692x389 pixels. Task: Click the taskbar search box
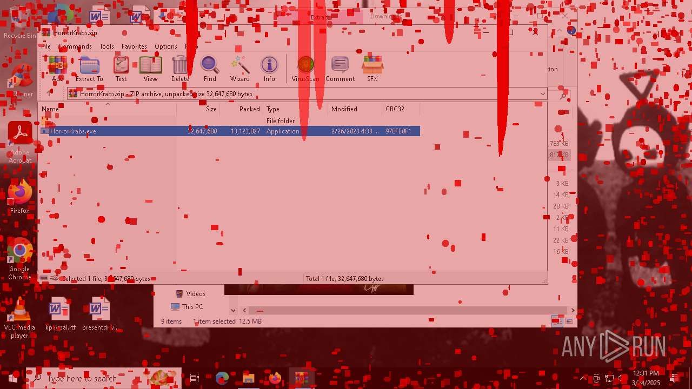pyautogui.click(x=104, y=378)
